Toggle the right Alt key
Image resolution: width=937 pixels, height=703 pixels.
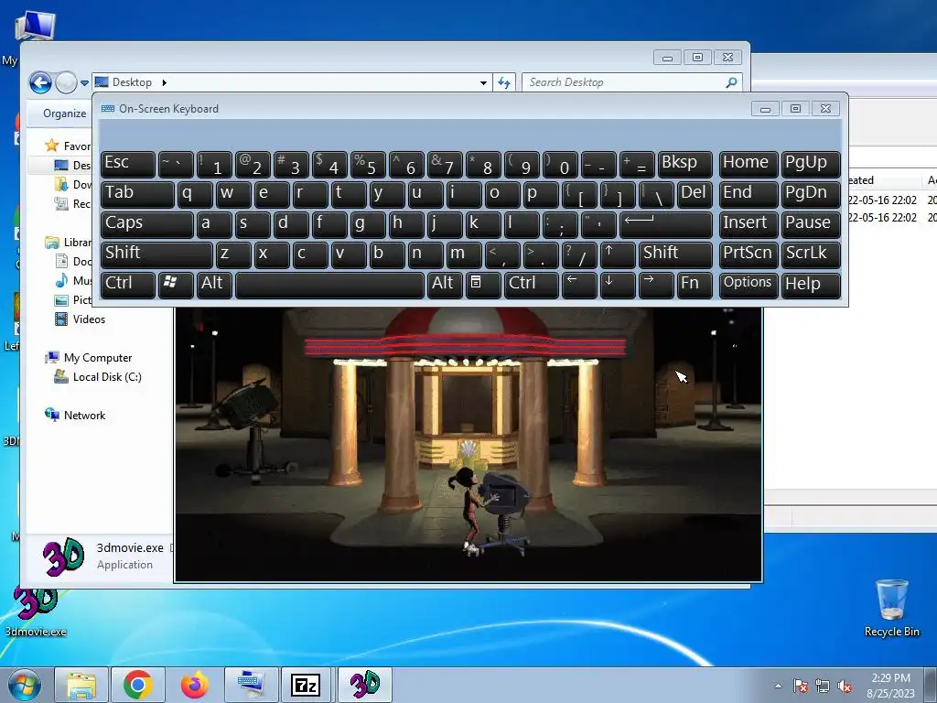[x=444, y=285]
